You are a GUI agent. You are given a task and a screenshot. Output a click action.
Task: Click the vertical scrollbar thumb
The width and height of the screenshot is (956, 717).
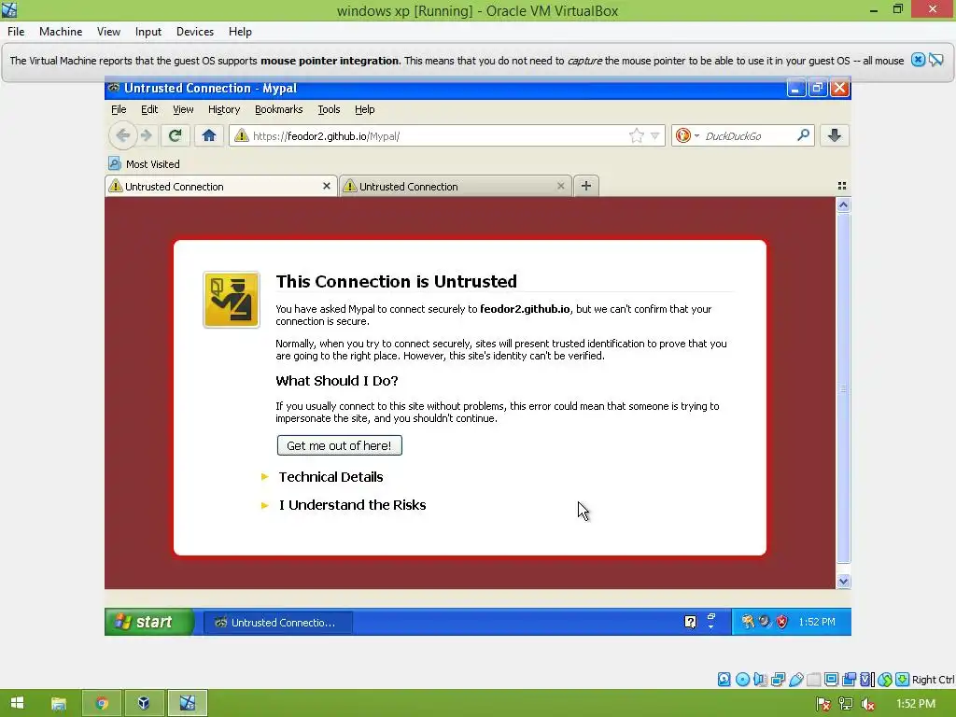point(843,388)
